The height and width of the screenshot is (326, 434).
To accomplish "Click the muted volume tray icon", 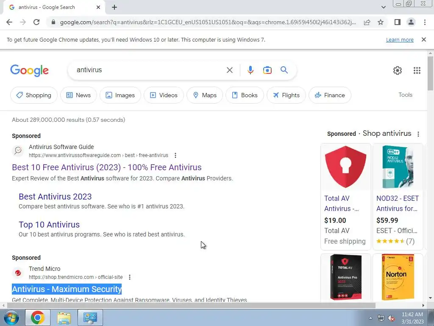I will [x=391, y=318].
